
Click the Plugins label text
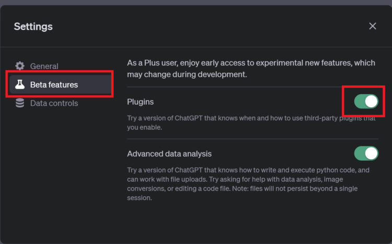[x=140, y=102]
